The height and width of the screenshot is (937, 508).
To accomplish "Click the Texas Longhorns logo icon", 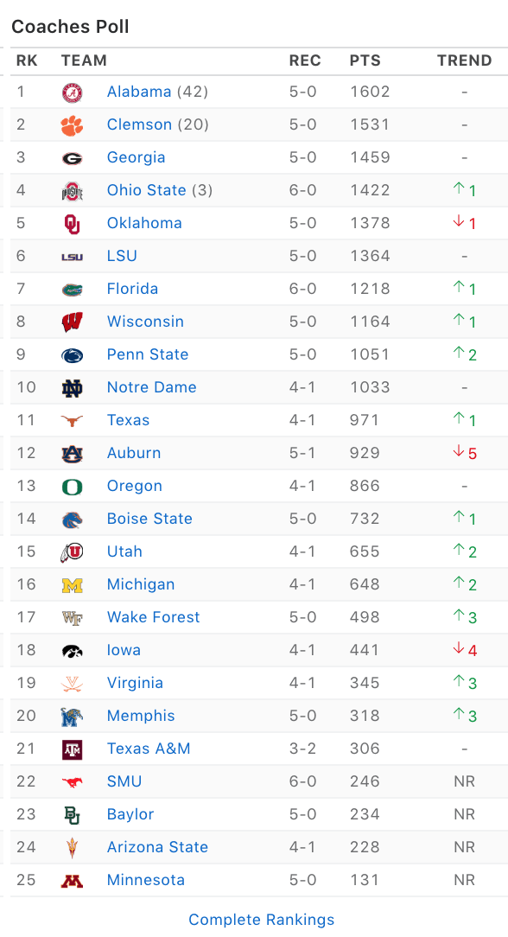I will (73, 421).
